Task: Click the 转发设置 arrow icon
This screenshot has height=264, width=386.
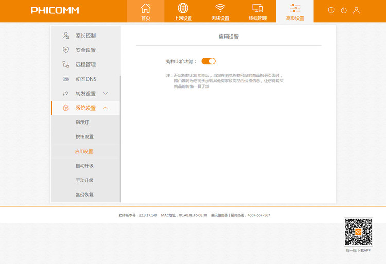Action: pos(66,94)
